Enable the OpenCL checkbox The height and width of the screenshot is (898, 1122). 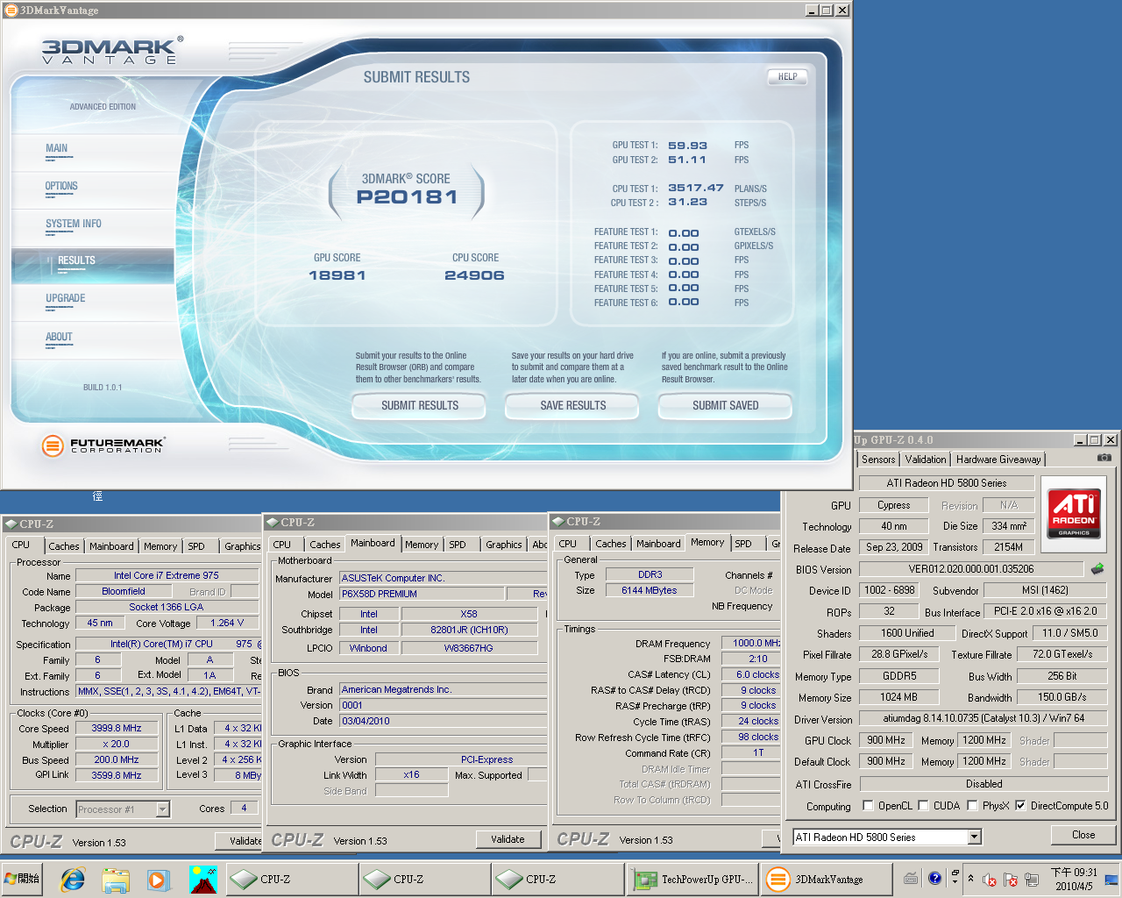coord(868,806)
